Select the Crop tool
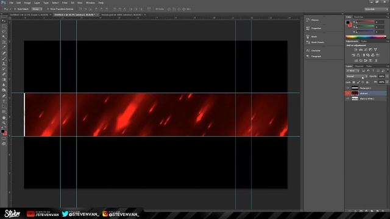390x219 pixels. coord(4,42)
